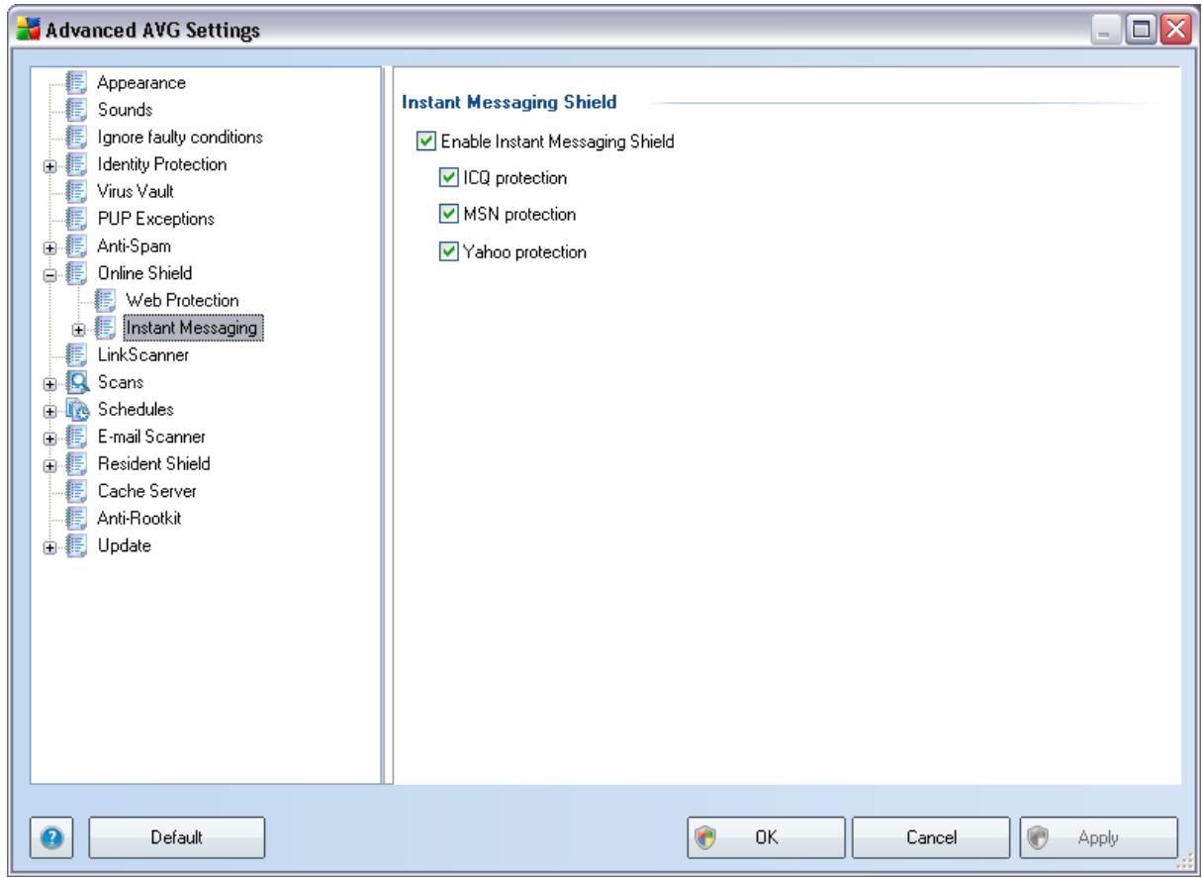Confirm settings with OK button
Screen dimensions: 1202x878
click(766, 836)
